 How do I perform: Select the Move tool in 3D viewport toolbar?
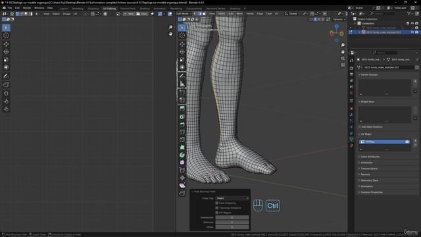[x=182, y=44]
